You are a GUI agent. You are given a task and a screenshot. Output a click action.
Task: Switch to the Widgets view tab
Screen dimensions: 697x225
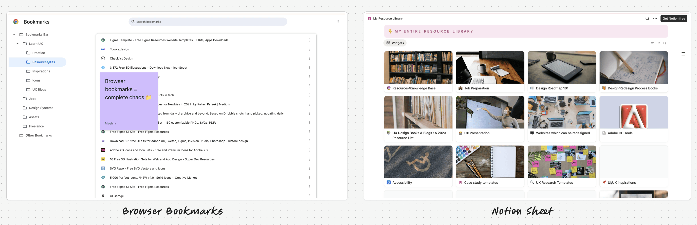pos(395,43)
